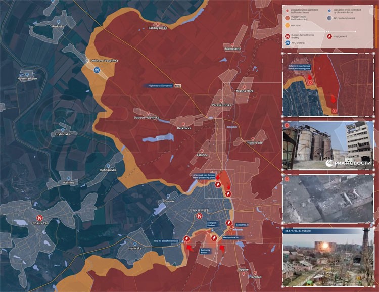Viewport: 379px width, 292px height.
Task: Click the AFU shelling icon at Orikhovo-Vasylivka
Action: [94, 70]
